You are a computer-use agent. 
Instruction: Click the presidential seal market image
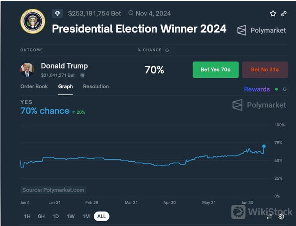point(32,21)
